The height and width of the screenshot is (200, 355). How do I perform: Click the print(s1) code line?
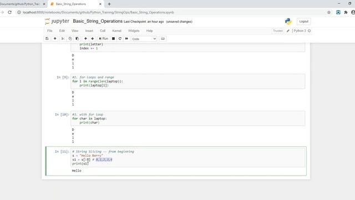80,164
